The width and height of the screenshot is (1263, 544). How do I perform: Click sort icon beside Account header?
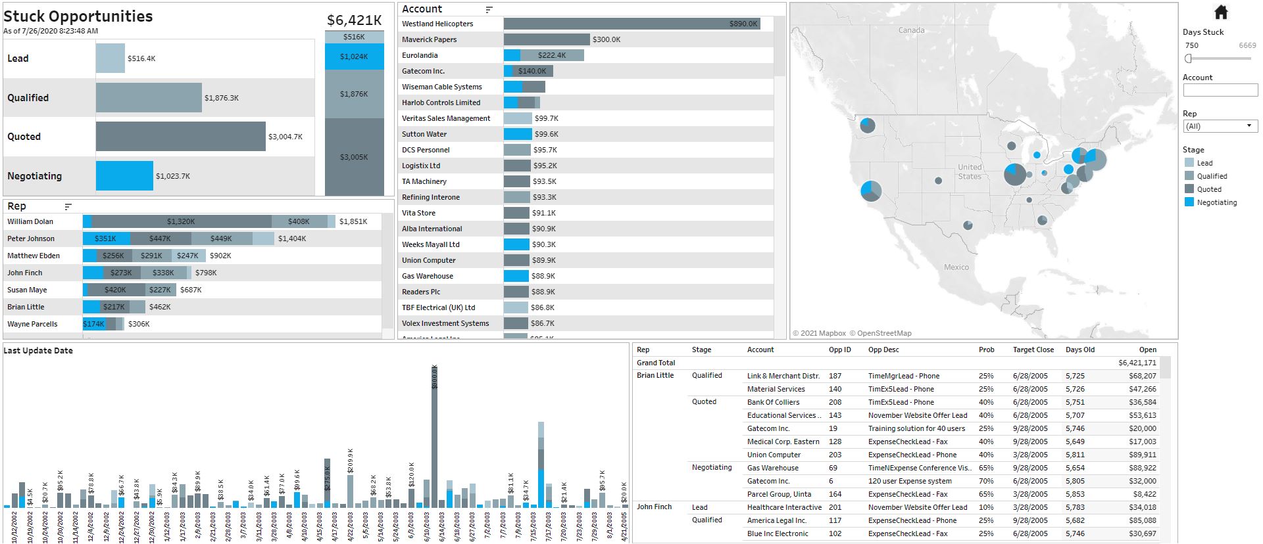point(489,10)
